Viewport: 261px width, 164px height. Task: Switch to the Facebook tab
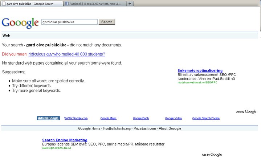click(94, 4)
